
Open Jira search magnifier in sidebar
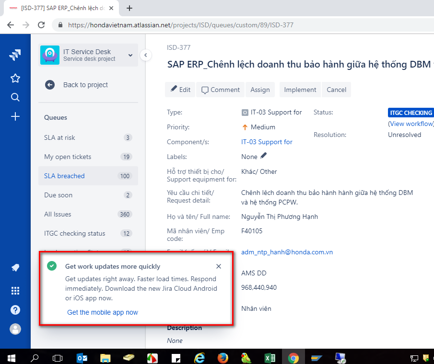pos(15,97)
